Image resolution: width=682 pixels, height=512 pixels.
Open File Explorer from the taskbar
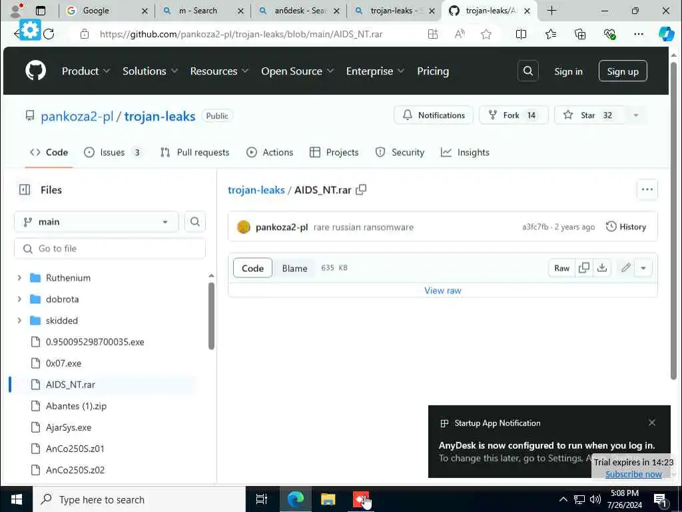click(328, 499)
